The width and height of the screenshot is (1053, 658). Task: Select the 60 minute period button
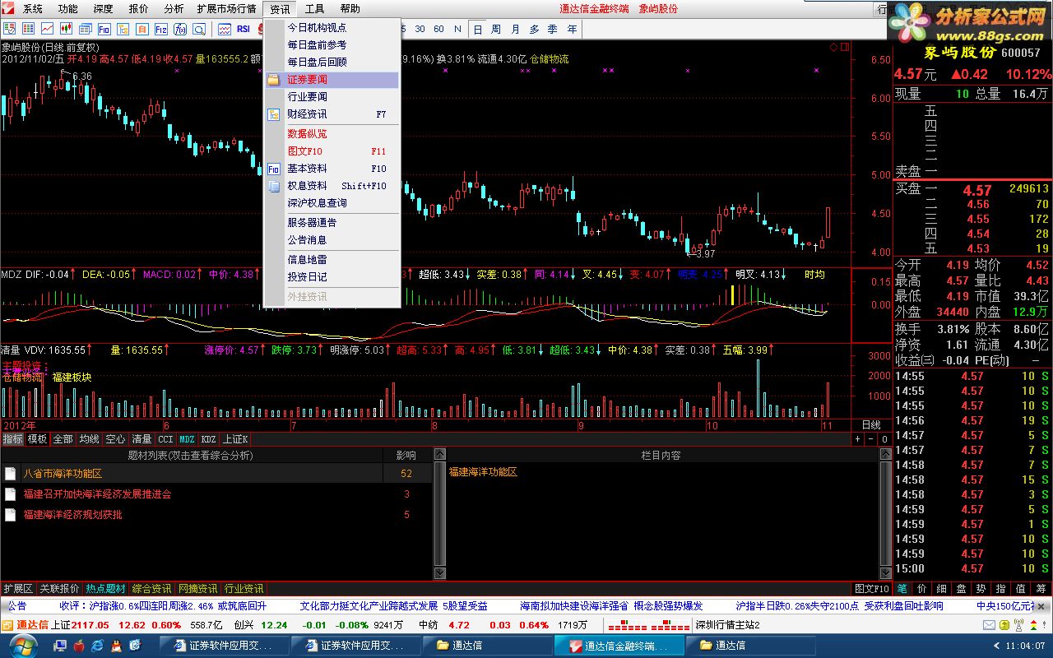coord(439,29)
